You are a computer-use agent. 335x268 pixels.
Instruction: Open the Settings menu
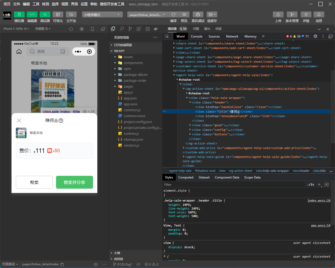pyautogui.click(x=84, y=4)
